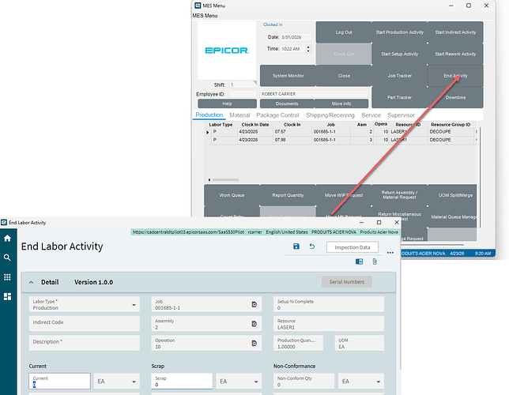Click Return Assembly / Material Request button
Viewport: 509px width, 395px height.
click(399, 195)
